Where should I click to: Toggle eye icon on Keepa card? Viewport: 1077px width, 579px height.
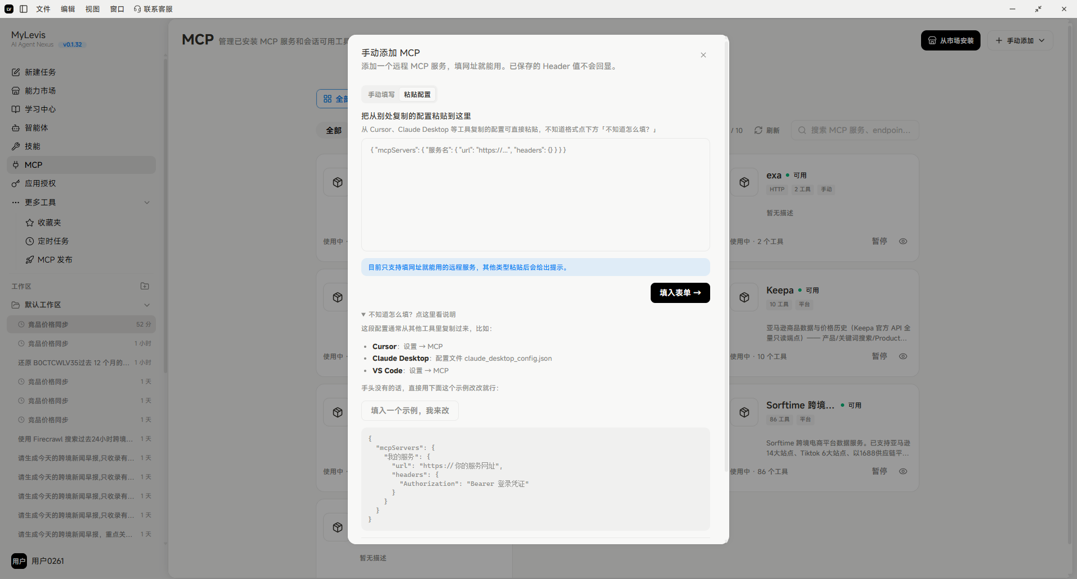tap(903, 356)
